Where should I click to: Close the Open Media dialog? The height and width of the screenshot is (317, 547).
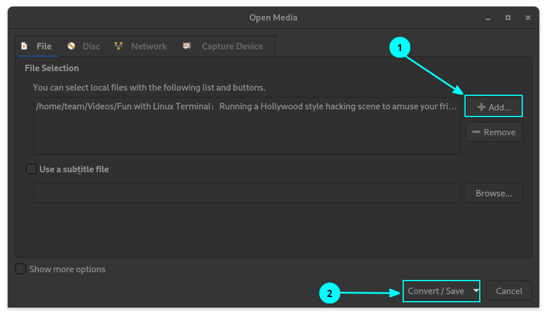(528, 18)
